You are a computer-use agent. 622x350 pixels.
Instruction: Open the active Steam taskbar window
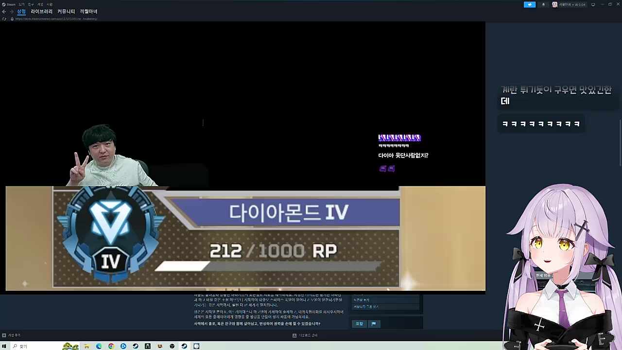tap(184, 346)
